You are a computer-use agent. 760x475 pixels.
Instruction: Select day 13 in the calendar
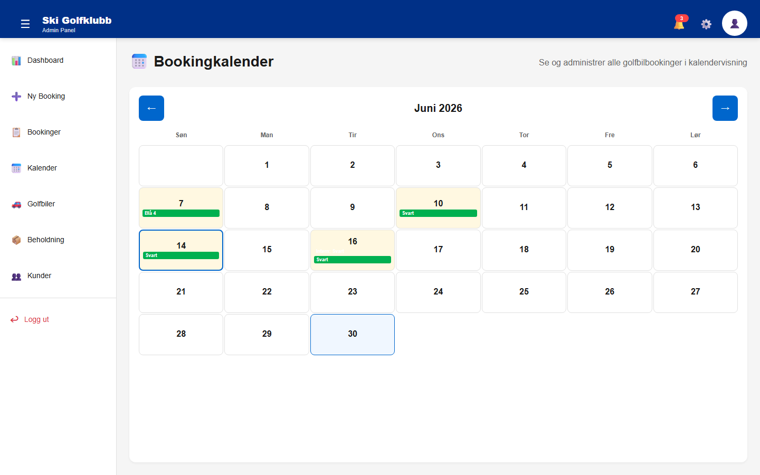click(696, 208)
